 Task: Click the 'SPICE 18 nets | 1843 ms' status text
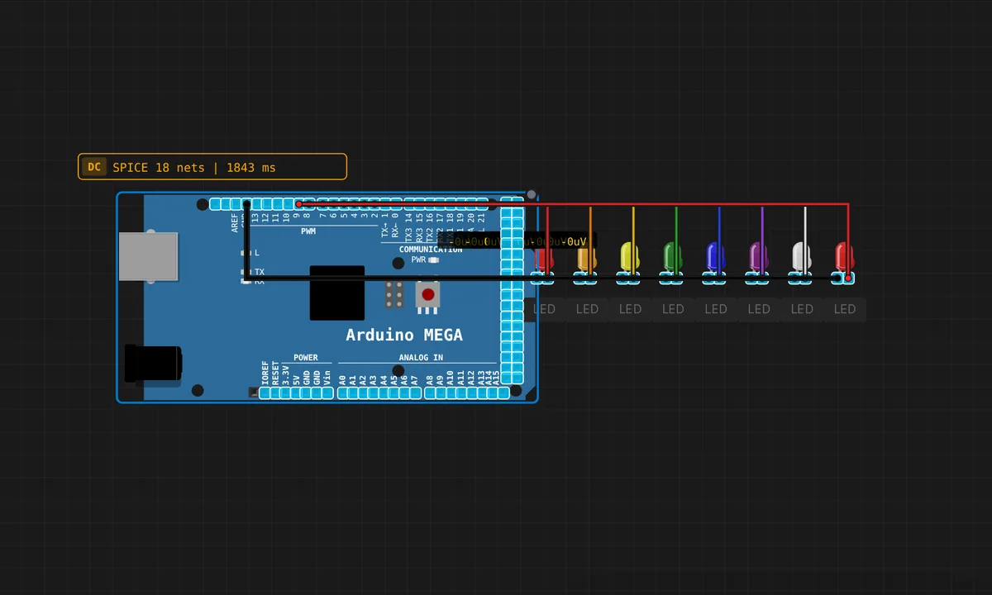click(x=194, y=168)
